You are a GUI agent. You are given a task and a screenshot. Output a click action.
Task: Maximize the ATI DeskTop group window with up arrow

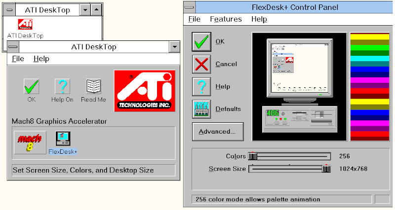[96, 10]
